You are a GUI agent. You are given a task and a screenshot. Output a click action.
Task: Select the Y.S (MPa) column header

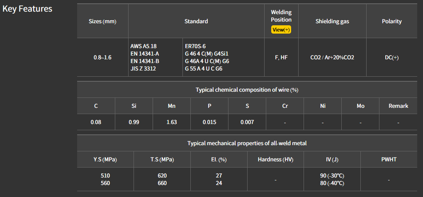105,159
